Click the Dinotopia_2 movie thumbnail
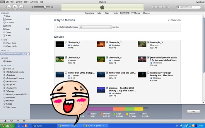The height and width of the screenshot is (128, 205). [101, 44]
